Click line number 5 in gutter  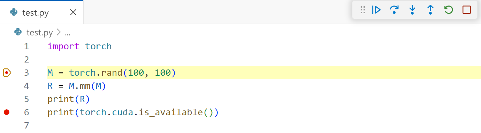[x=27, y=99]
